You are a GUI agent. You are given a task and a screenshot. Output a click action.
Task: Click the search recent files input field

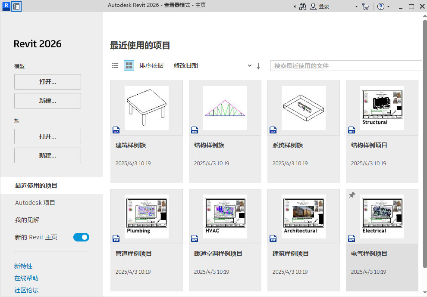click(x=345, y=65)
